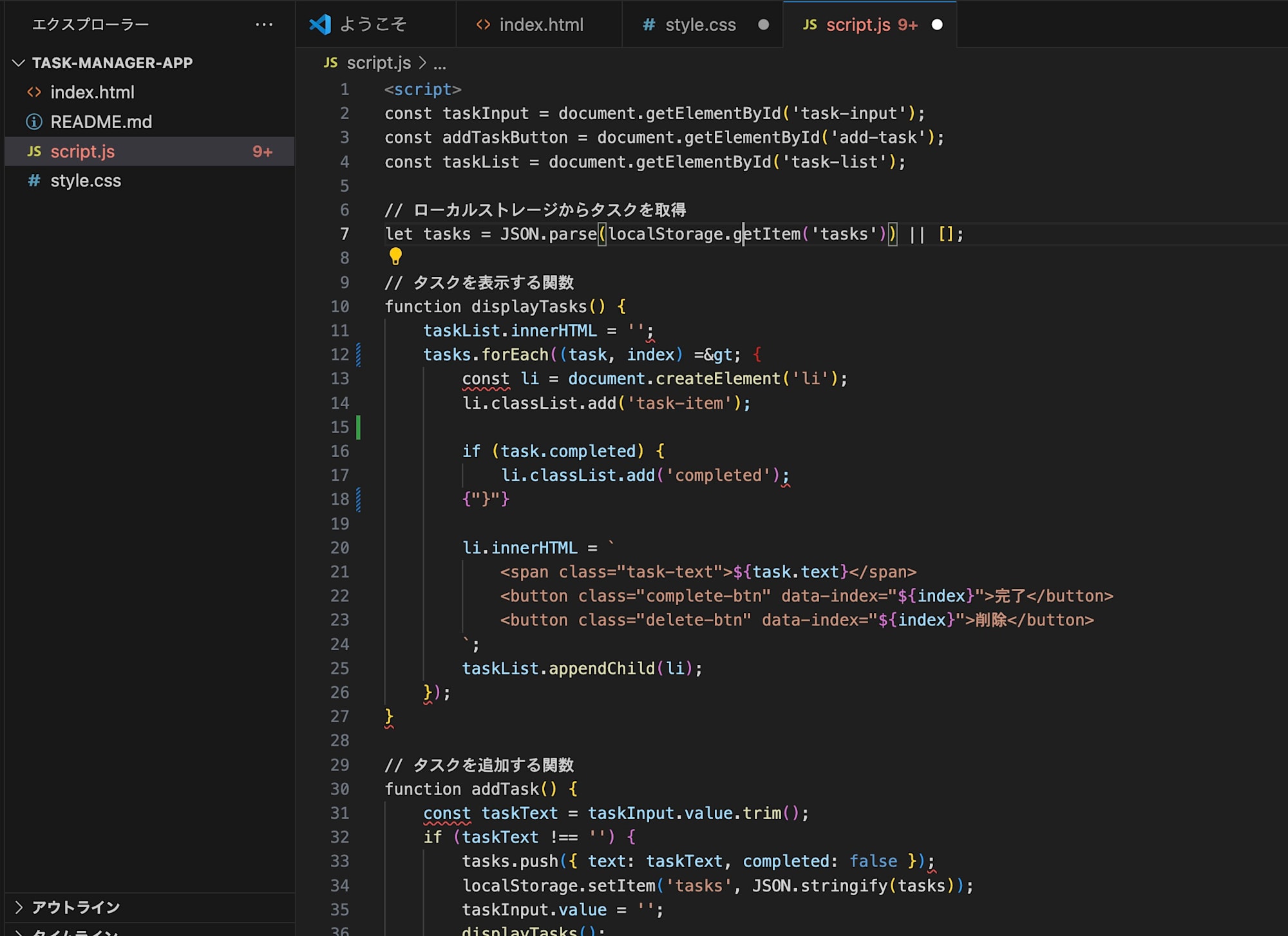Click 'delete-btn' string on line 23
This screenshot has height=936, width=1288.
[693, 620]
